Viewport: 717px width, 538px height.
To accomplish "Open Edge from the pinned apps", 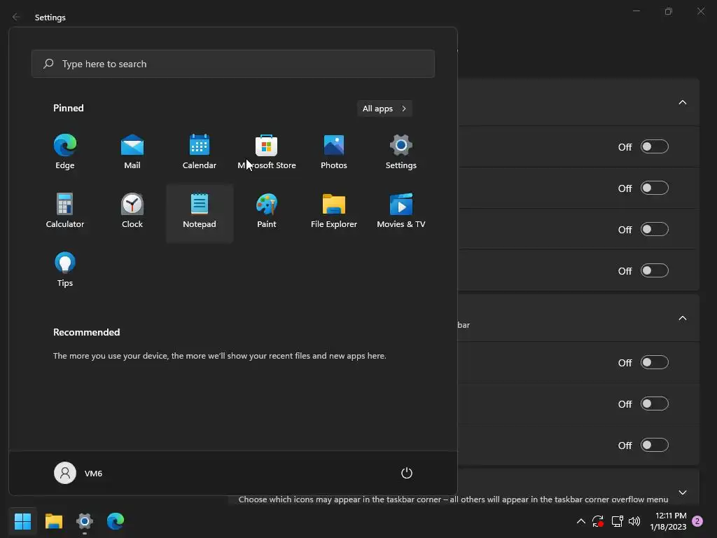I will 65,152.
